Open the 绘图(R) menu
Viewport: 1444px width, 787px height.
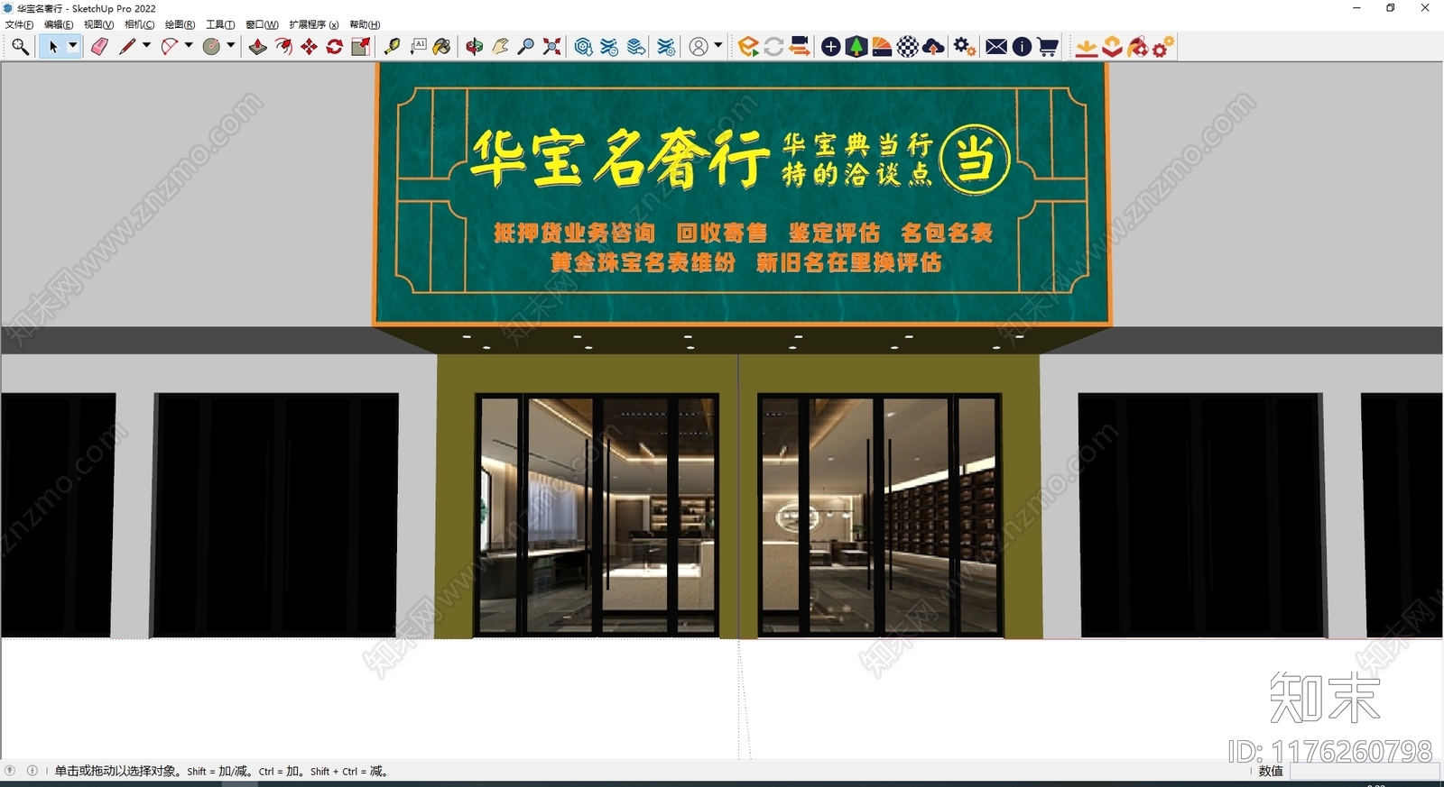(x=180, y=25)
